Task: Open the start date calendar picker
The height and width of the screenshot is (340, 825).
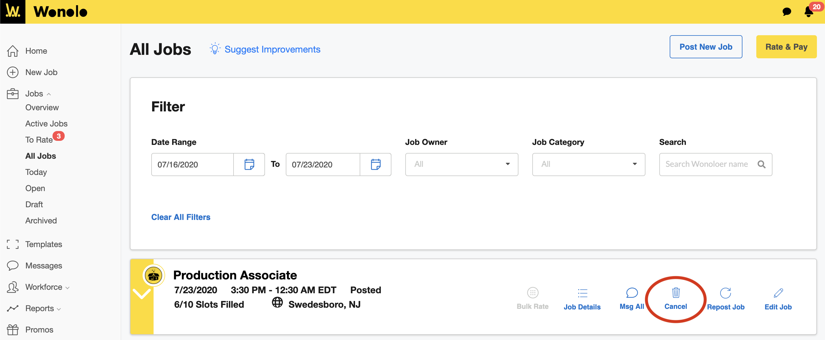Action: pos(249,164)
